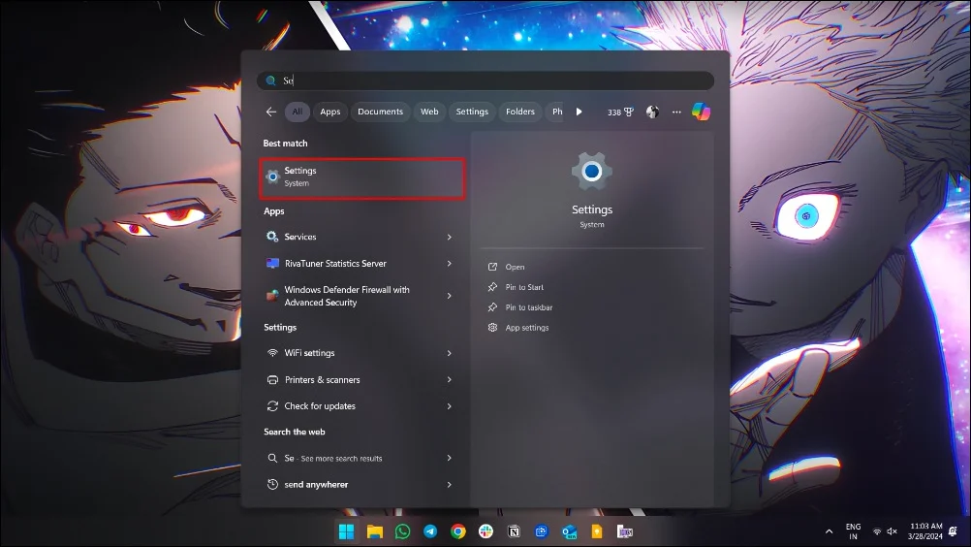971x547 pixels.
Task: Expand the Windows Defender Firewall chevron
Action: 450,296
